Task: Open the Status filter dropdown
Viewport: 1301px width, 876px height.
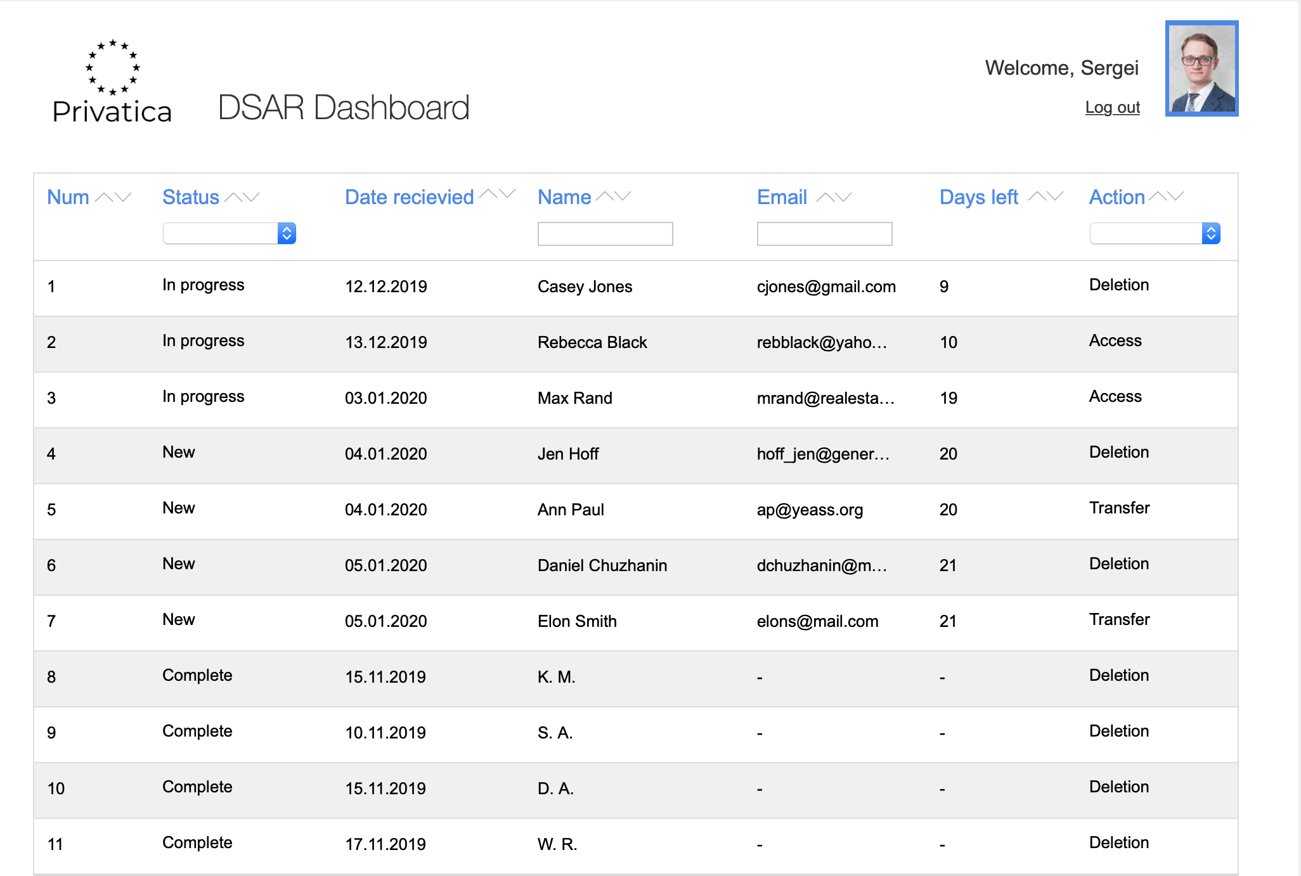Action: 230,233
